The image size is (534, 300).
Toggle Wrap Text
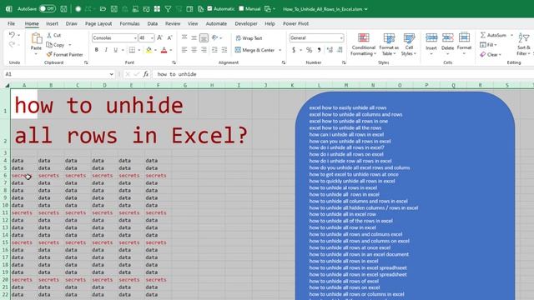(x=249, y=38)
